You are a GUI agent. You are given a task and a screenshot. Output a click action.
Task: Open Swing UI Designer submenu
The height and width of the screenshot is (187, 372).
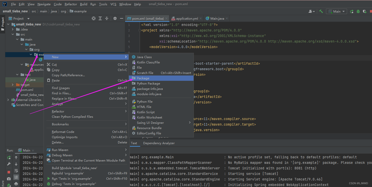pos(161,123)
